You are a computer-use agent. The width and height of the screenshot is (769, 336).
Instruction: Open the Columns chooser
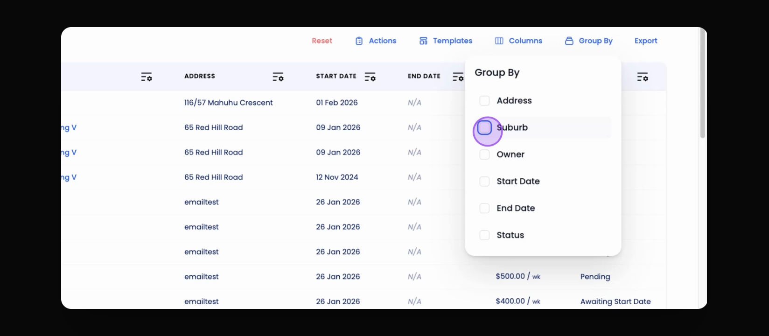tap(518, 41)
